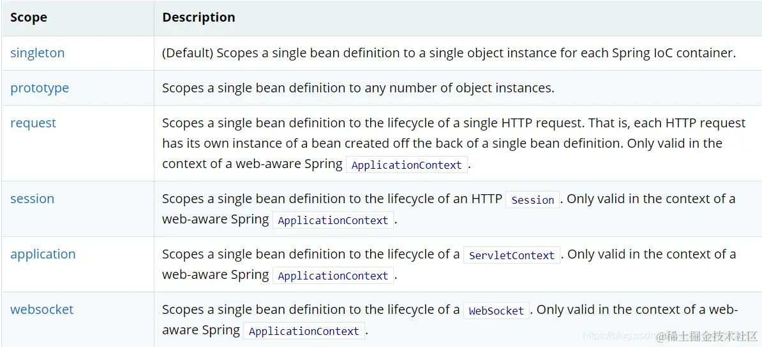Click the Session code tag
This screenshot has height=347, width=762.
533,200
